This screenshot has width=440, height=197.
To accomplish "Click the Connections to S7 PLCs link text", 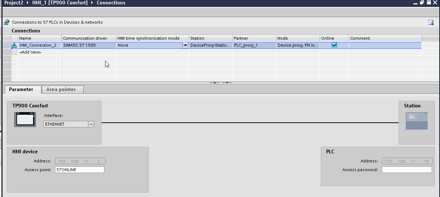I will [x=57, y=22].
